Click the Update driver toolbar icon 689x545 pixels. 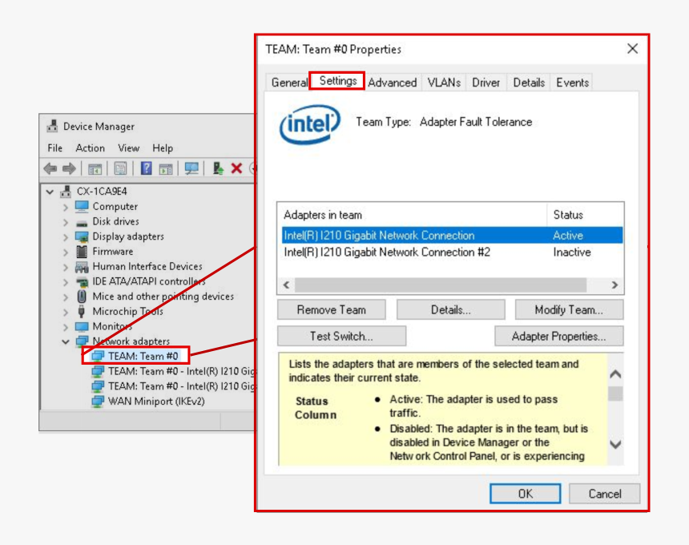pyautogui.click(x=218, y=168)
